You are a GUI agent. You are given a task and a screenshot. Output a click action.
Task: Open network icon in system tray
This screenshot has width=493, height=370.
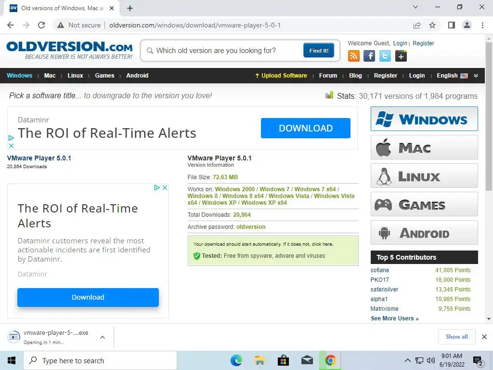[x=419, y=360]
